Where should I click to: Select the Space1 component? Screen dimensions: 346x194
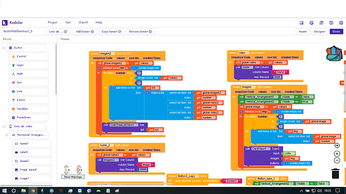(x=31, y=143)
